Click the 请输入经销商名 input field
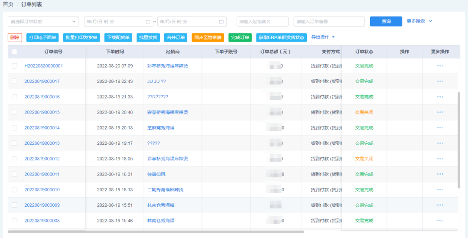 pyautogui.click(x=262, y=22)
